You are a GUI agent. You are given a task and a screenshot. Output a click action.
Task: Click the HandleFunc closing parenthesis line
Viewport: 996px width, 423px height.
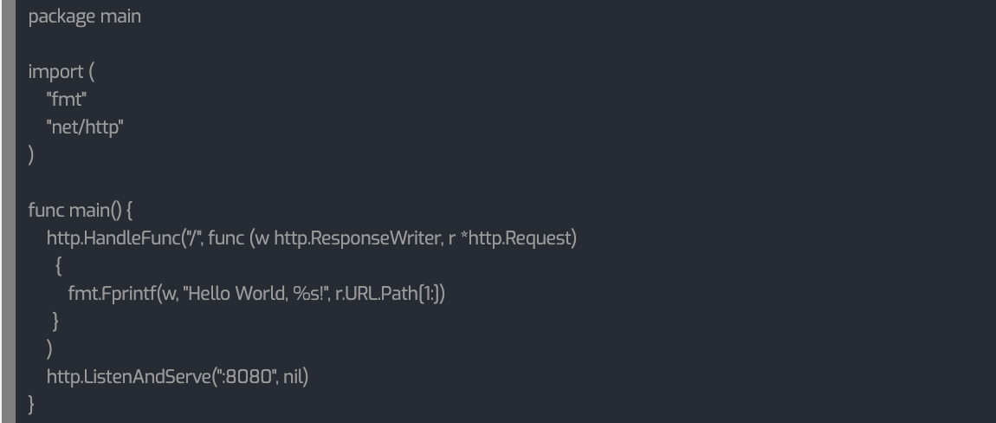coord(50,349)
